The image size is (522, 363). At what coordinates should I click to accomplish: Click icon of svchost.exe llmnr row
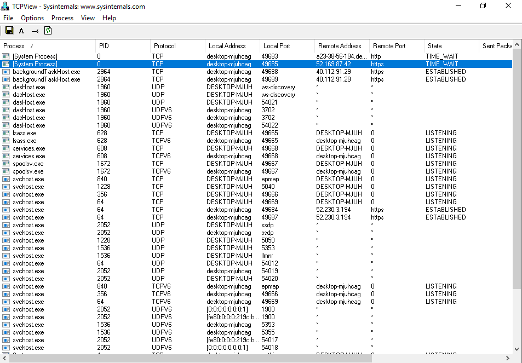[x=6, y=256]
